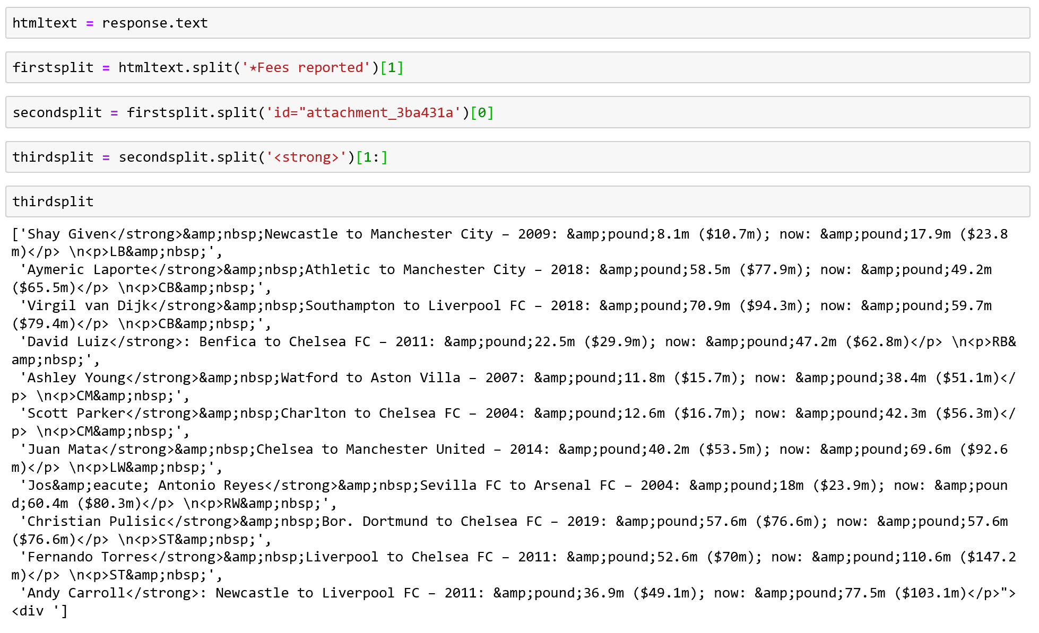
Task: Click the Ashley Young output entry
Action: pos(76,378)
